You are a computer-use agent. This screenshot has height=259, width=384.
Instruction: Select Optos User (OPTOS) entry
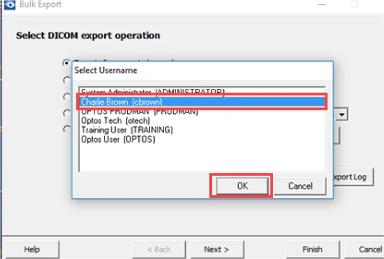point(118,139)
